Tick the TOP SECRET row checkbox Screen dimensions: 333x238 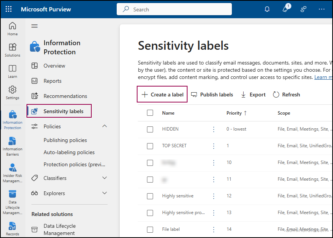[150, 146]
